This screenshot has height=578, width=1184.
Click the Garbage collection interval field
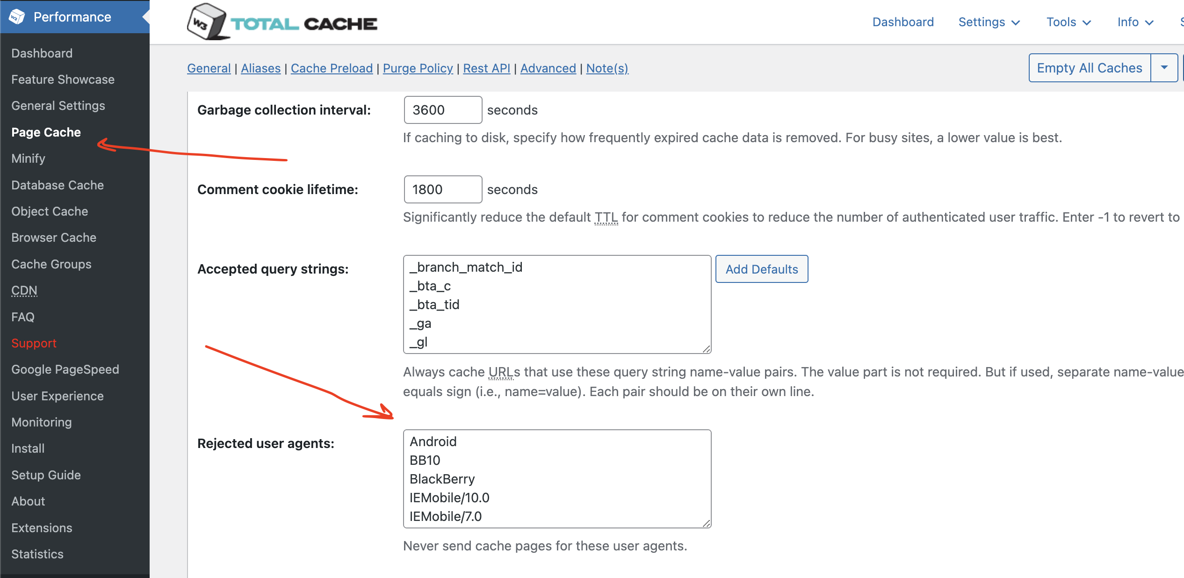(x=442, y=110)
